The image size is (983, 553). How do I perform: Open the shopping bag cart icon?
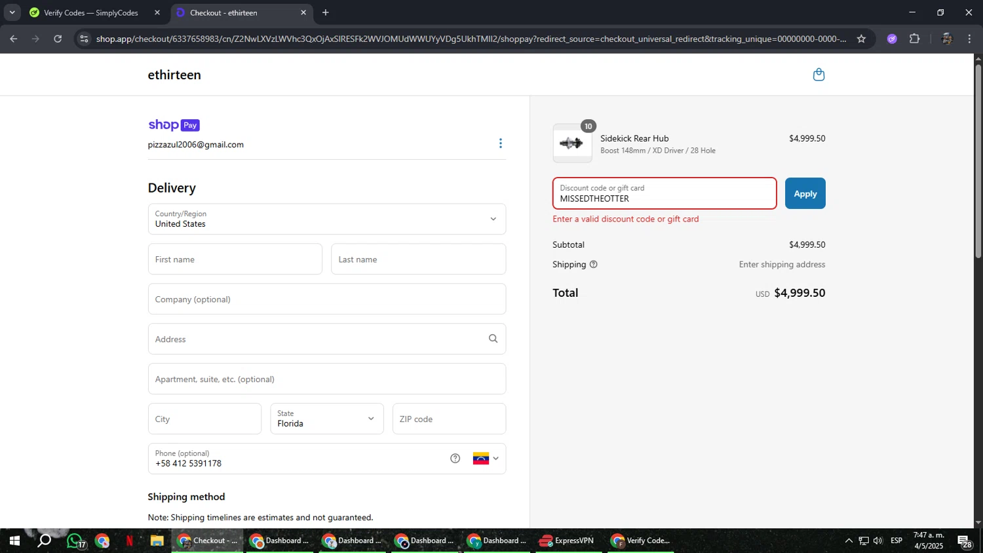pos(819,75)
